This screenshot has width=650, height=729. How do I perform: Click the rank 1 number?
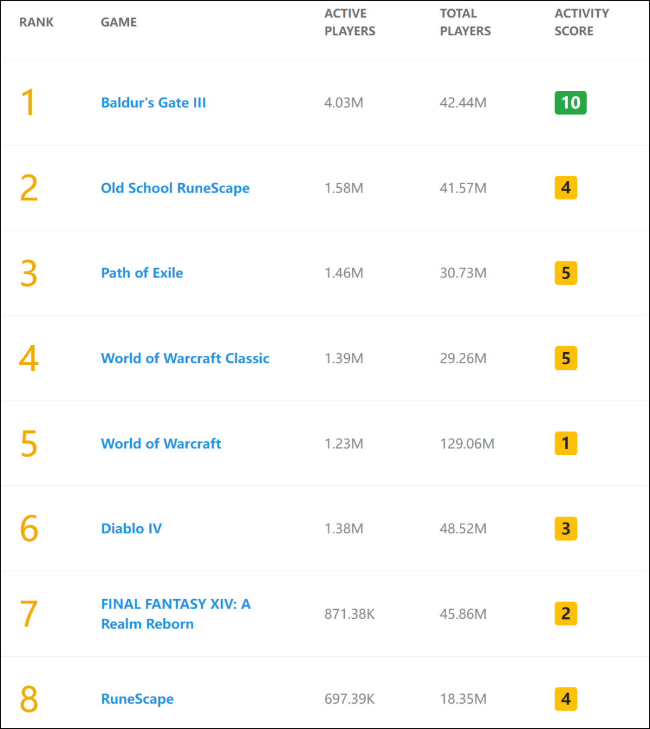[x=28, y=103]
